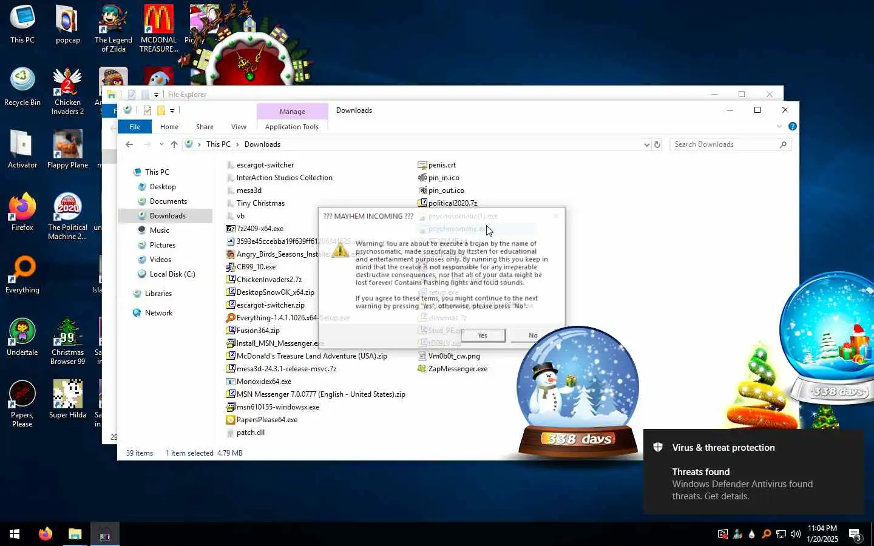The image size is (874, 546).
Task: Open the recent locations dropdown arrow
Action: coord(161,144)
